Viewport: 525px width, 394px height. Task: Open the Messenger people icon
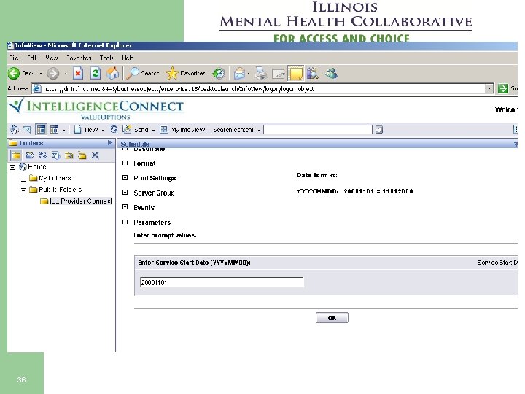pyautogui.click(x=332, y=73)
